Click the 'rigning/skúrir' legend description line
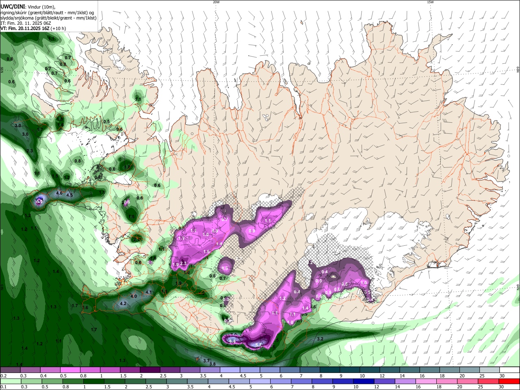Viewport: 520px width, 390px height. 47,13
